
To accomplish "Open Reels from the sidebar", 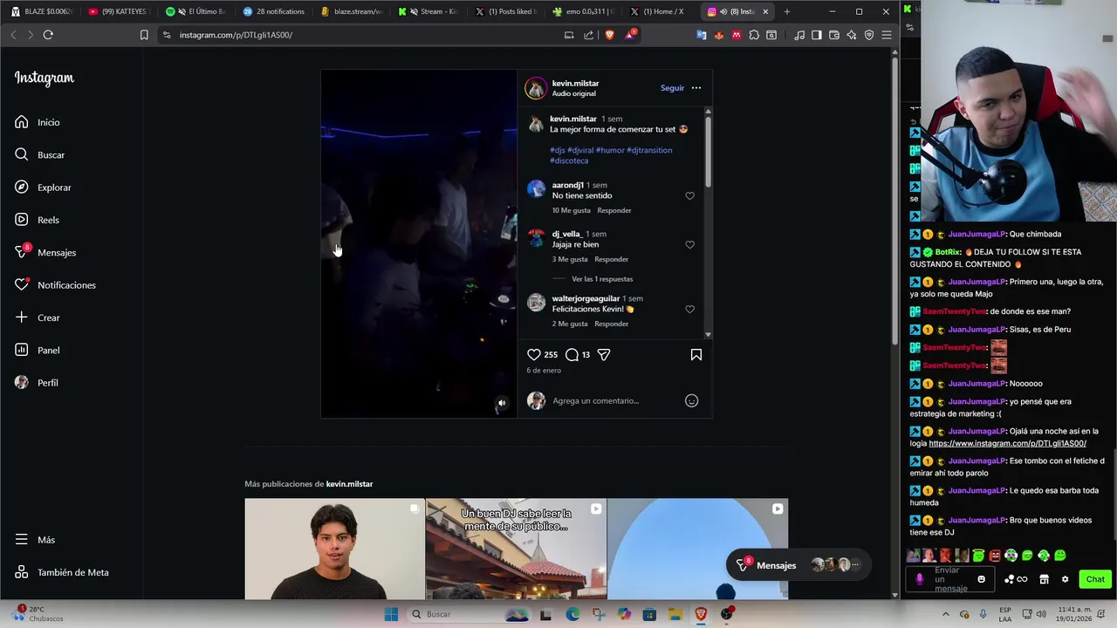I will pos(37,220).
